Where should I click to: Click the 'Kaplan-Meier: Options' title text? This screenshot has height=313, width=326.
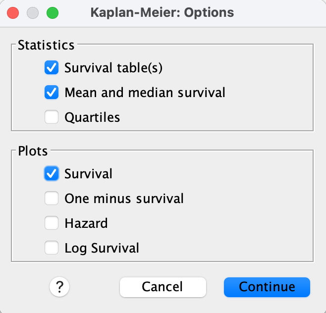pyautogui.click(x=163, y=12)
